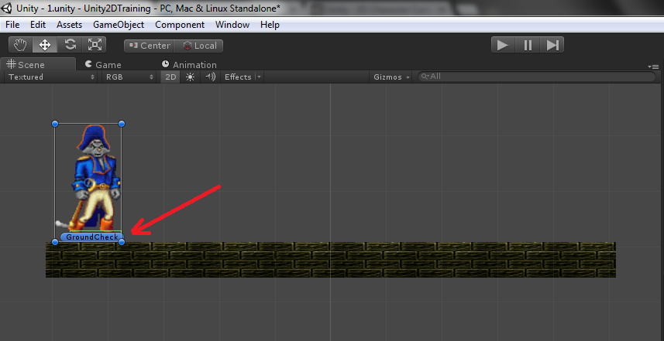664x341 pixels.
Task: Step forward one frame
Action: (x=552, y=45)
